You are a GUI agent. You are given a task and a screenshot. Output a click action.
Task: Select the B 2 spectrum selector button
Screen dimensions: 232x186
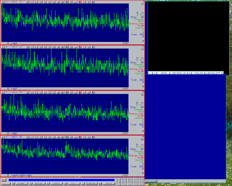point(119,182)
